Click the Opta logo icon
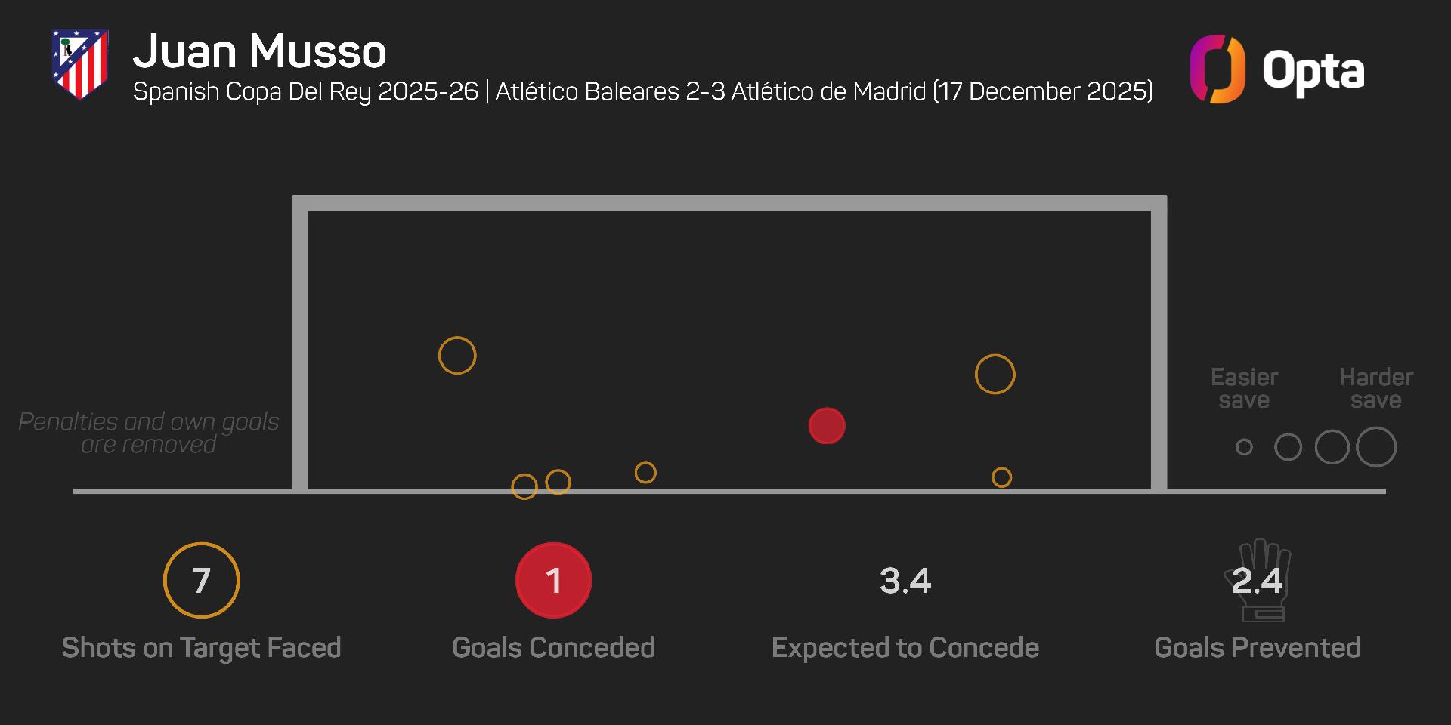 coord(1217,69)
